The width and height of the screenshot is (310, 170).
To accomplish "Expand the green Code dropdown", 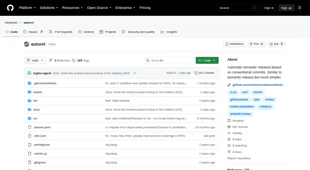I will (x=207, y=60).
